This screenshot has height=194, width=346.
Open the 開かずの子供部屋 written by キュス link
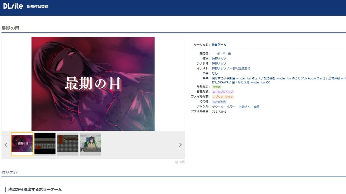click(236, 78)
